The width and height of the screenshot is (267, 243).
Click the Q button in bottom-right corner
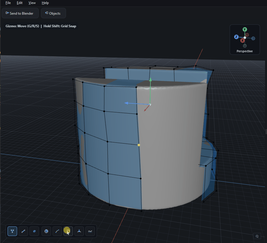(257, 236)
